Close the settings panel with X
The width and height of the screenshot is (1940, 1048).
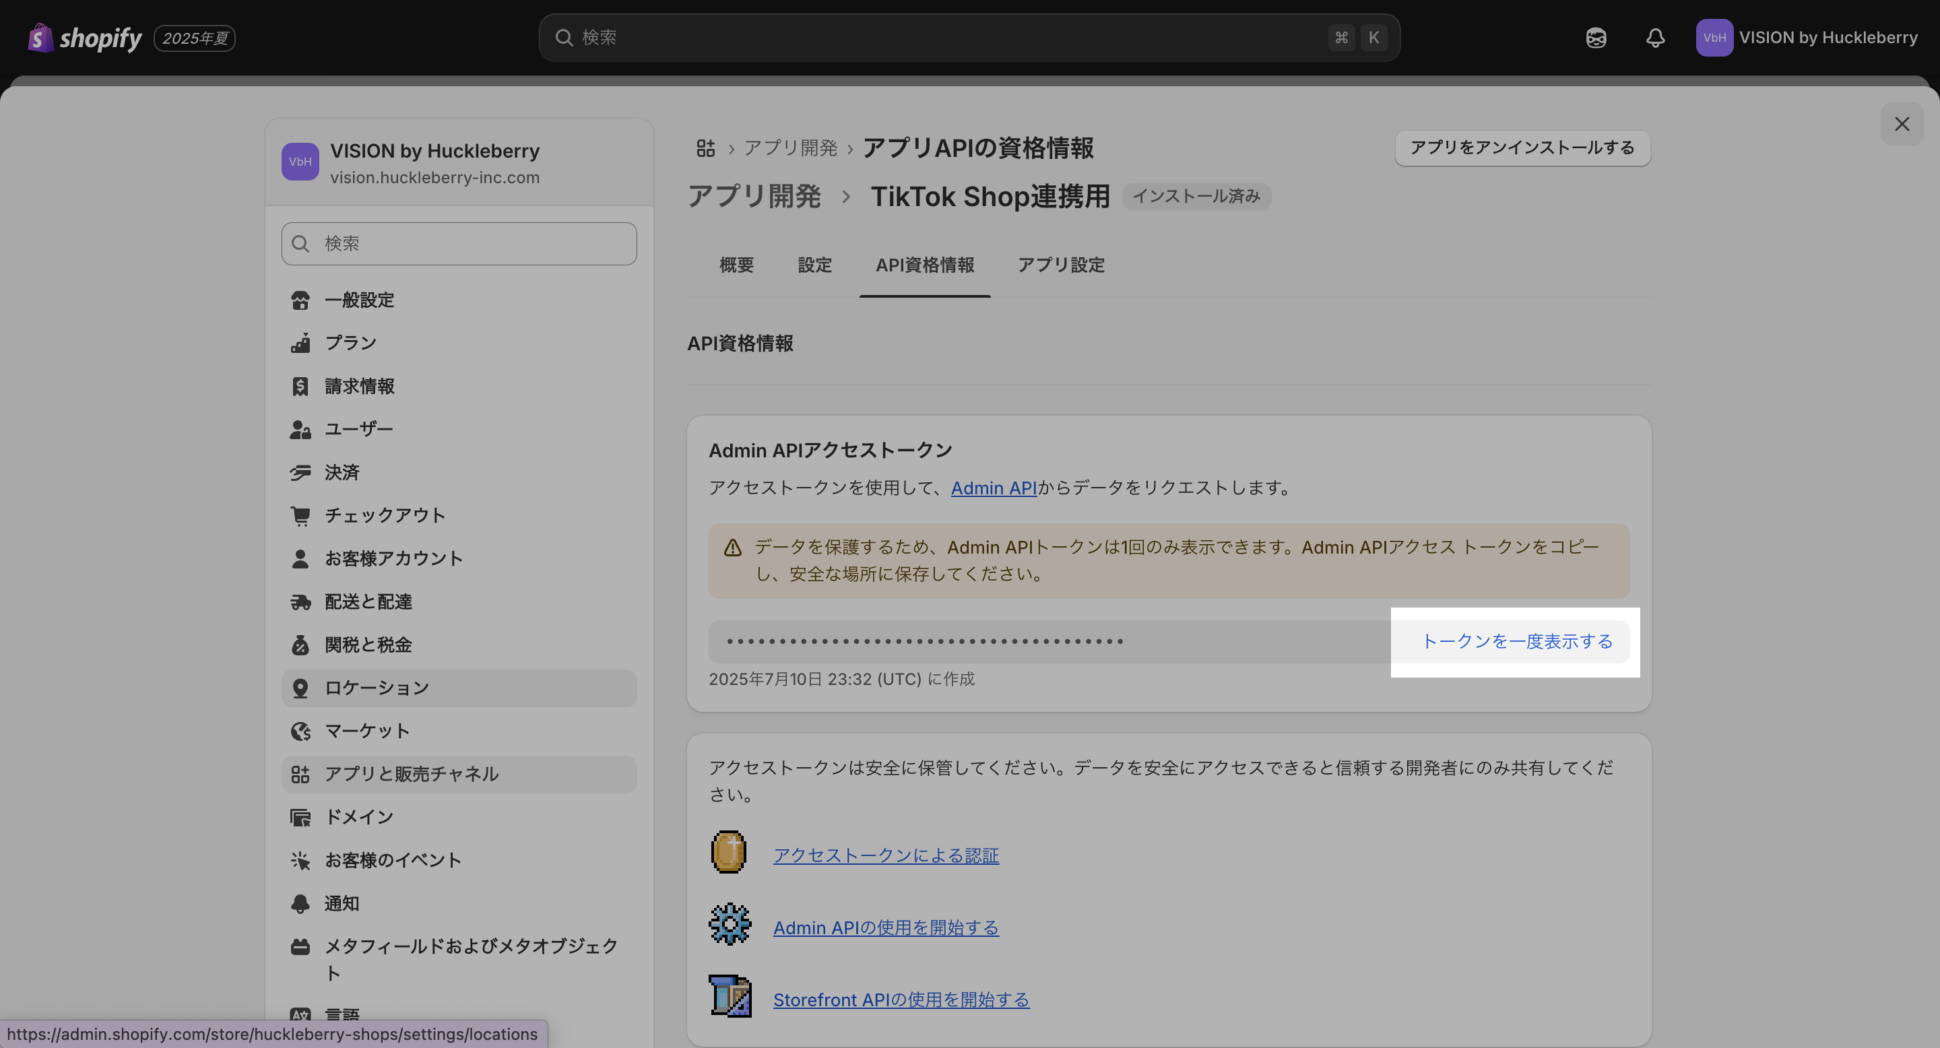click(1902, 124)
